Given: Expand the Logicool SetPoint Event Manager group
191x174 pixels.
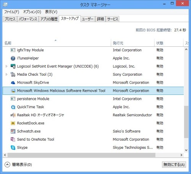Looking at the screenshot, I should tap(6, 66).
